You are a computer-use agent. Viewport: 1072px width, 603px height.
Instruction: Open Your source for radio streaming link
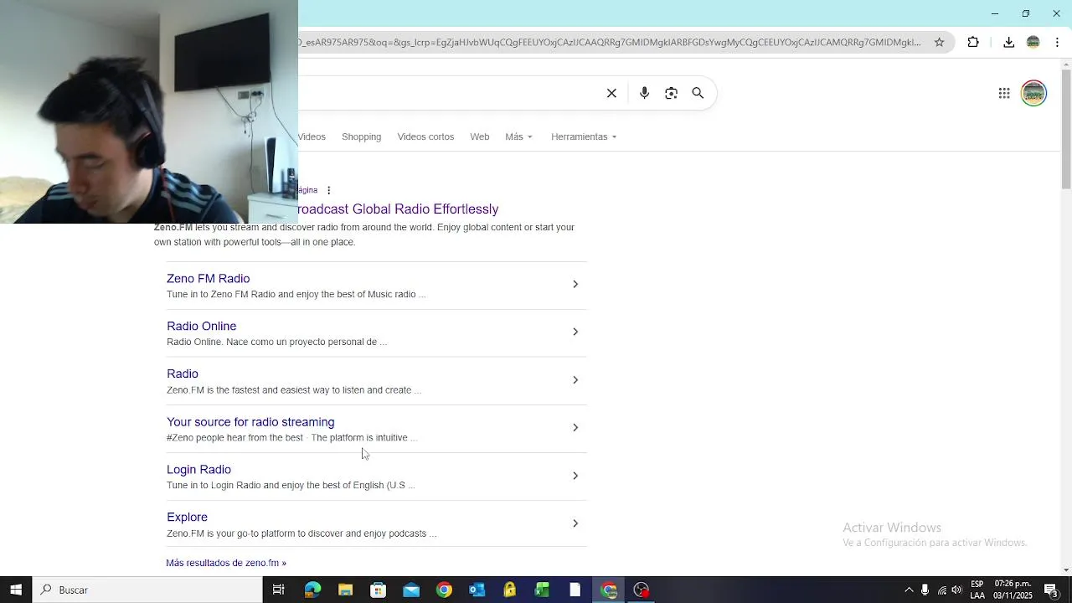[x=250, y=422]
